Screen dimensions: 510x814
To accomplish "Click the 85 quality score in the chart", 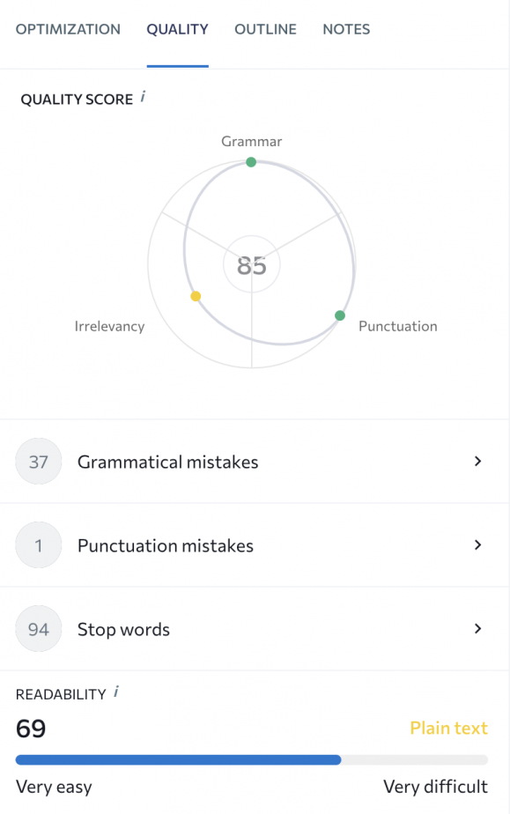I will pos(251,263).
